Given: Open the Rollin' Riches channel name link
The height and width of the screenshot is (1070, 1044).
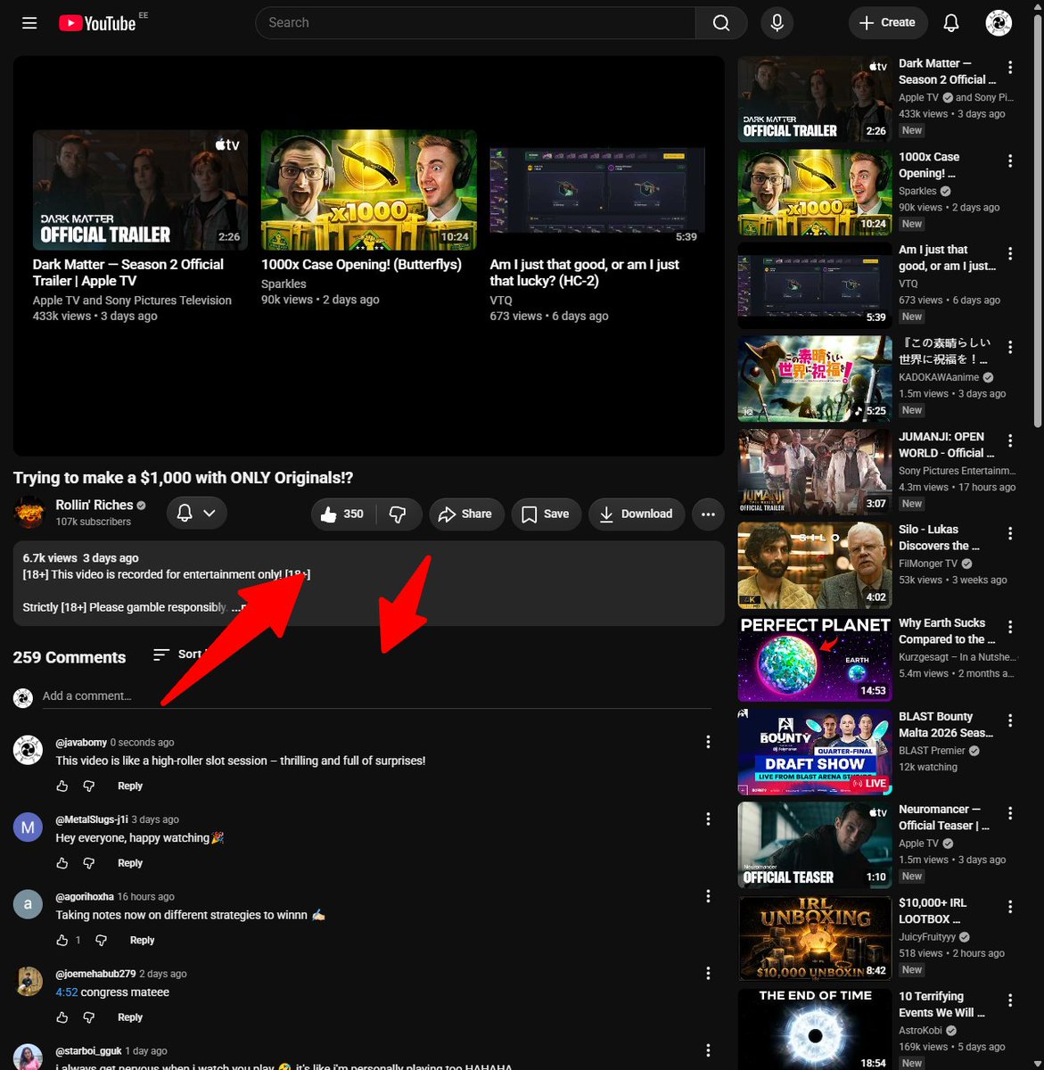Looking at the screenshot, I should (x=95, y=505).
